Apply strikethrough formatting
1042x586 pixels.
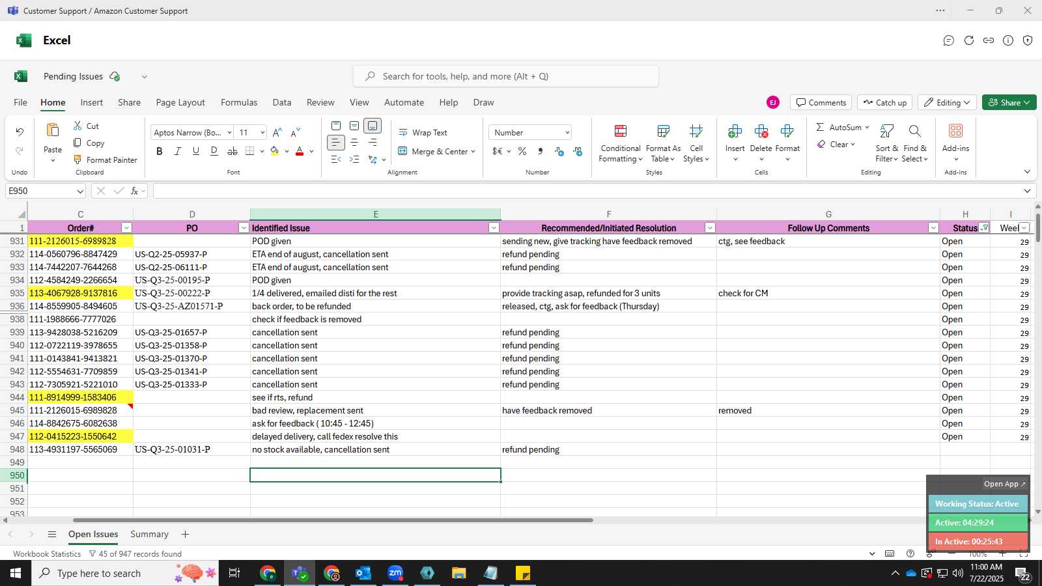click(x=232, y=151)
